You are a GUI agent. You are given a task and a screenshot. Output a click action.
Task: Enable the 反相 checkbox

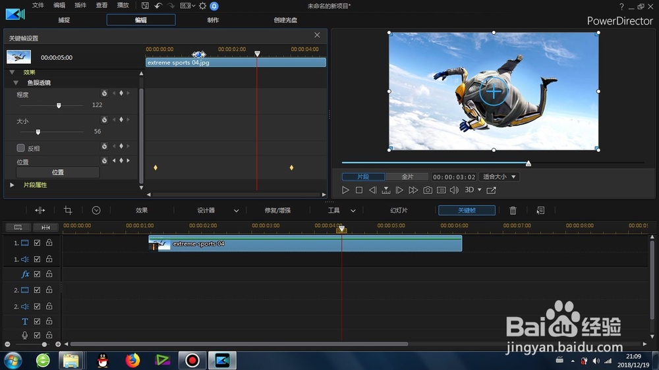(20, 148)
